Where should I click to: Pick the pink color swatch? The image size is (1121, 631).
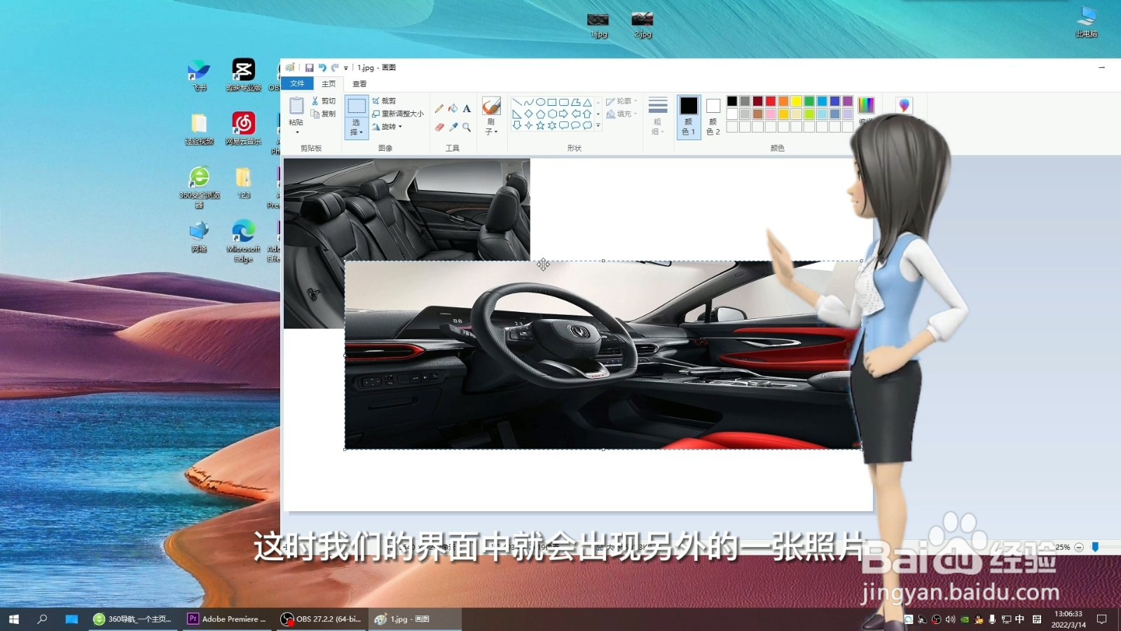point(771,114)
